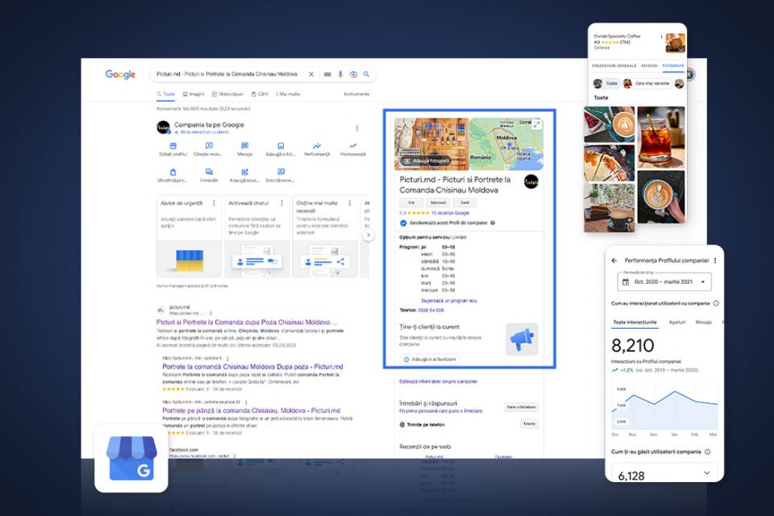Click the Citește recenziile icon
This screenshot has width=774, height=516.
pyautogui.click(x=208, y=144)
